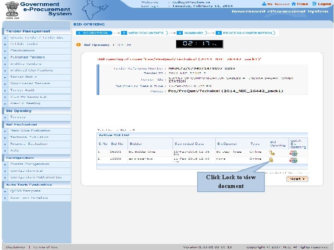Go to step 2 View Documents
Screen dimensions: 334x250
pyautogui.click(x=144, y=33)
